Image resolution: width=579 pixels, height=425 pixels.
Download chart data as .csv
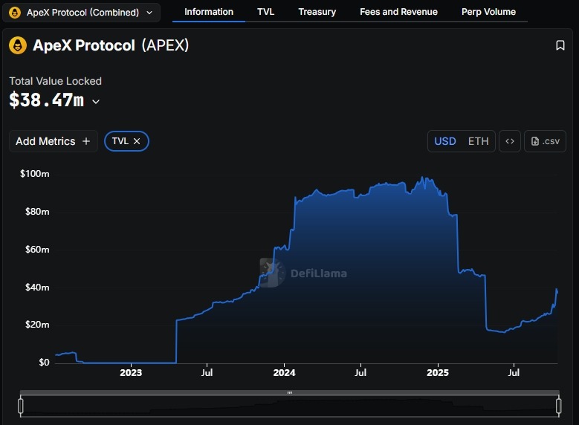click(545, 141)
